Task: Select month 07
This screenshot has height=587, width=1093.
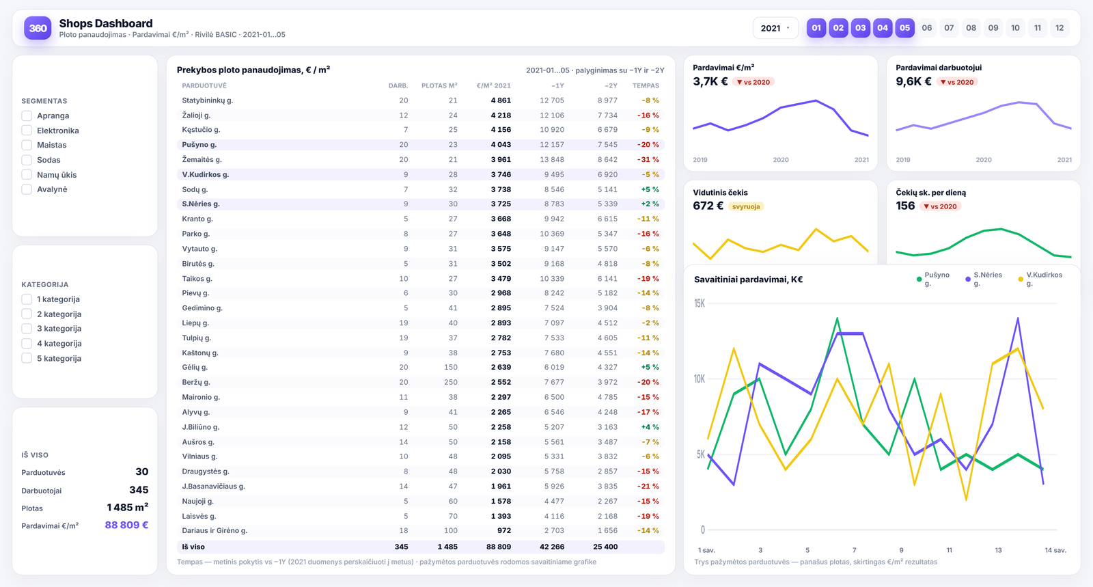Action: point(949,28)
